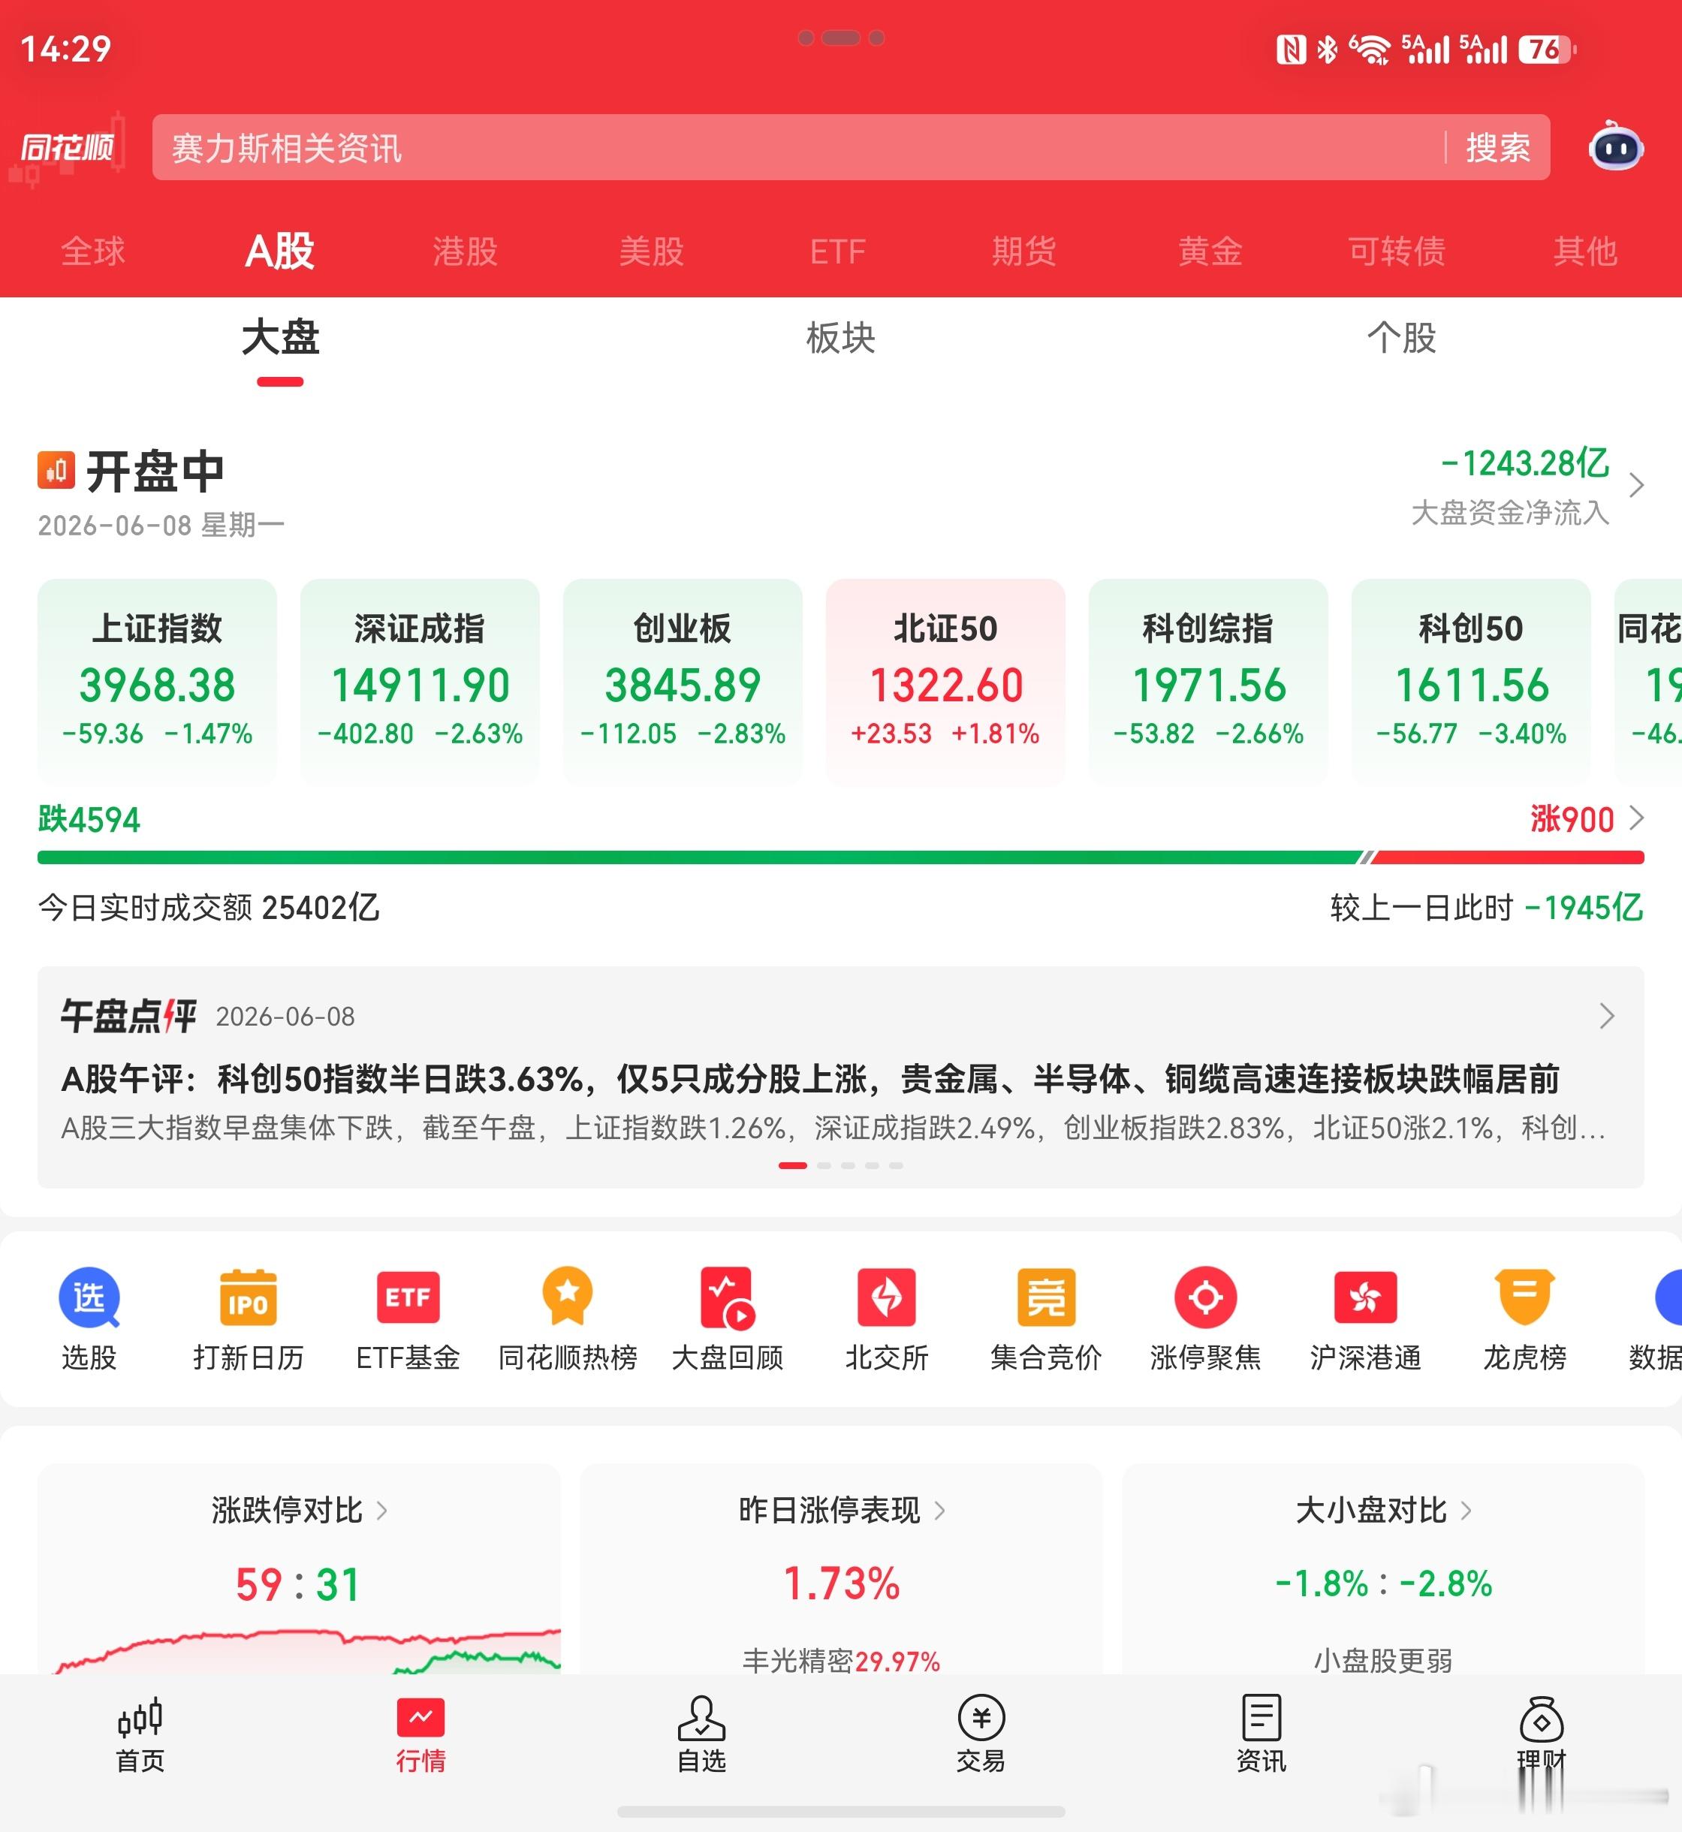Tap the Wi-Fi icon in status bar

[x=1370, y=49]
